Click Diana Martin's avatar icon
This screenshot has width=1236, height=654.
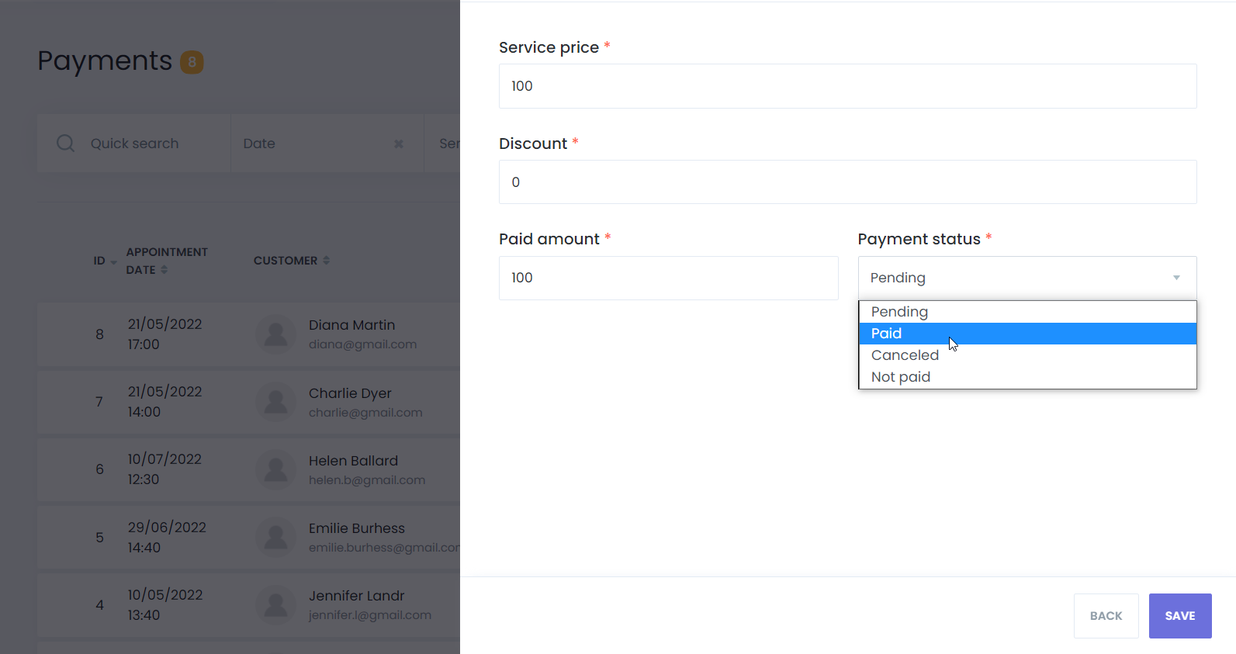pos(275,334)
